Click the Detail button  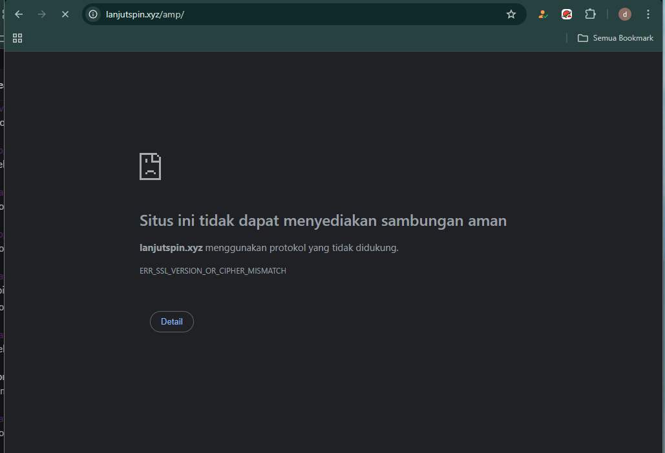pos(172,322)
